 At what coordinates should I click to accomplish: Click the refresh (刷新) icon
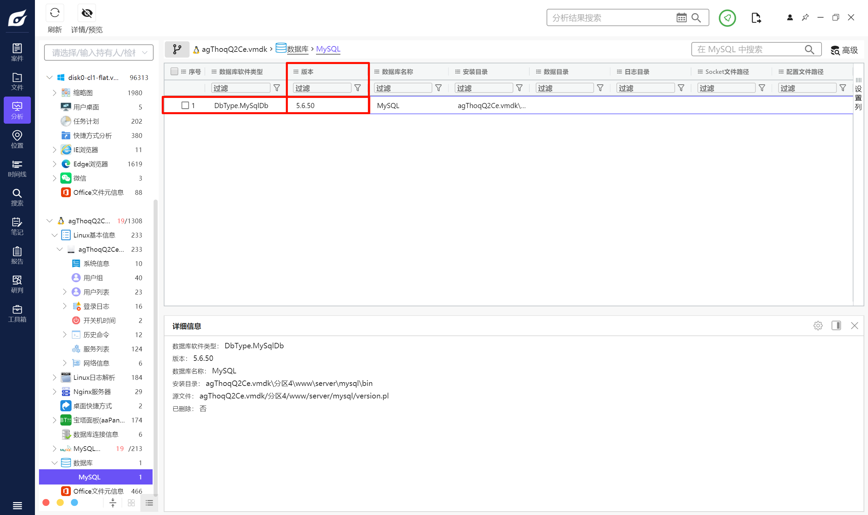tap(55, 13)
